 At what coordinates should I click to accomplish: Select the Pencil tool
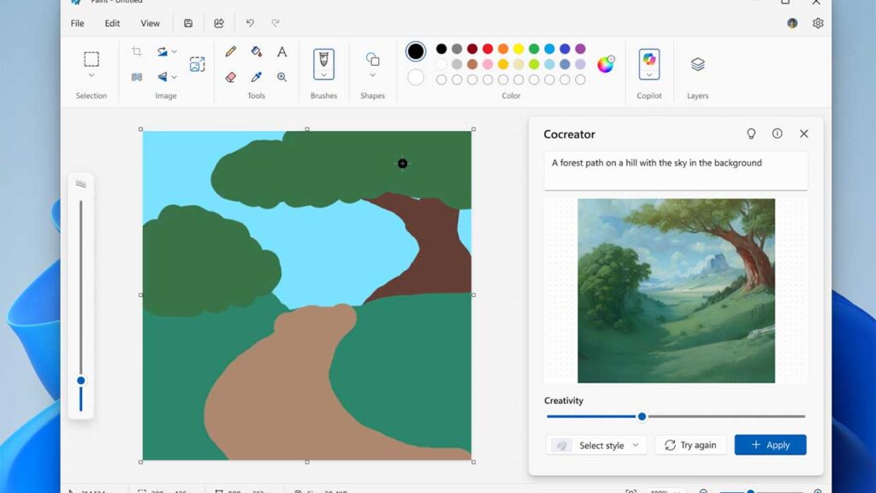230,52
